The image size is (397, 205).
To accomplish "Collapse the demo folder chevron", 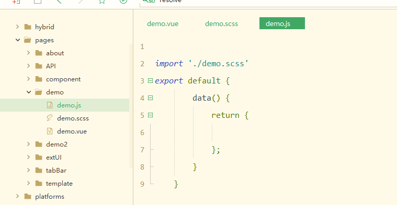I will coord(29,92).
